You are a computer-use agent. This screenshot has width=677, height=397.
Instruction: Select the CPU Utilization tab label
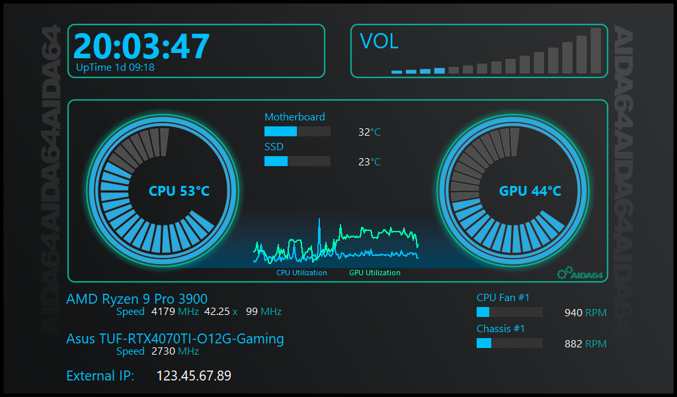click(x=301, y=273)
